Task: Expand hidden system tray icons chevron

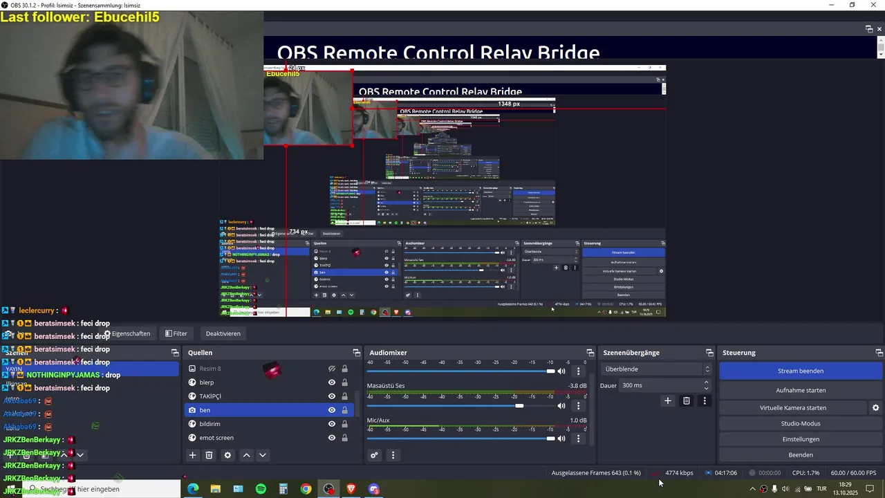Action: point(752,489)
